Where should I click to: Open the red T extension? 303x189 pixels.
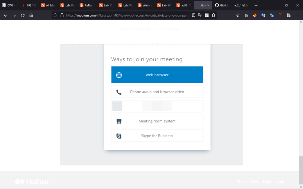[x=280, y=15]
